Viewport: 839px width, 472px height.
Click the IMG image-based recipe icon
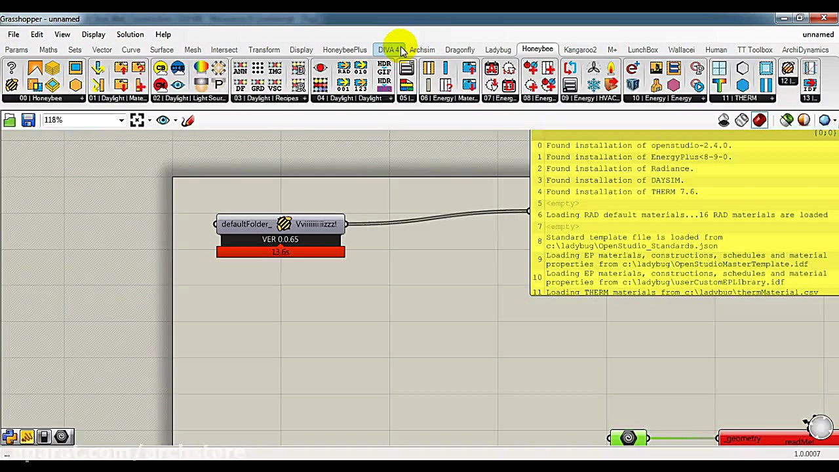(275, 68)
